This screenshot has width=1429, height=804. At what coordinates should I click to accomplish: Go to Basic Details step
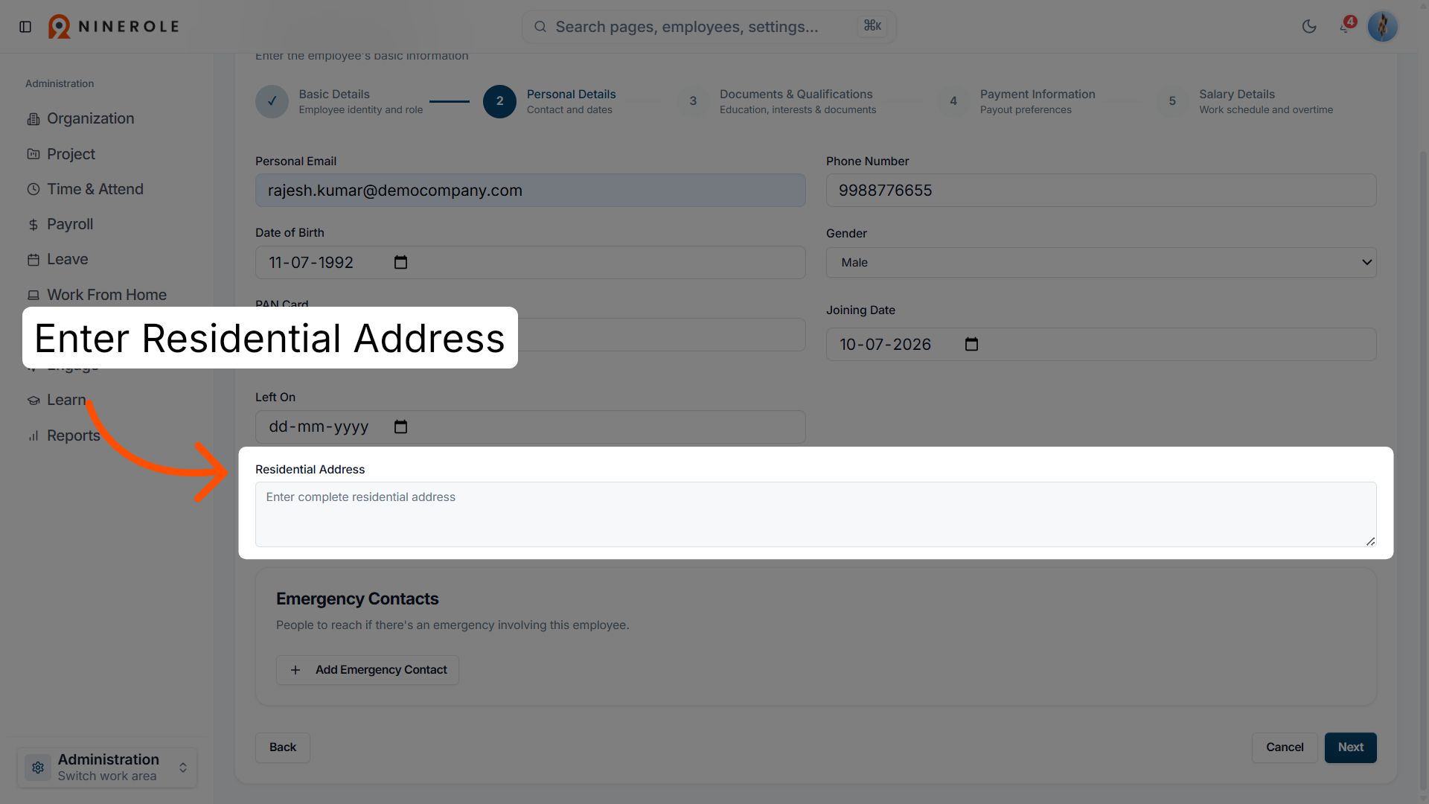pyautogui.click(x=339, y=101)
